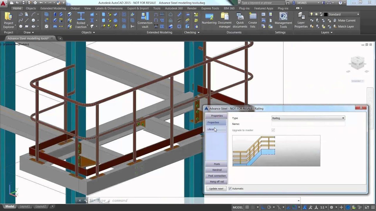Expand the Checking panel
This screenshot has width=376, height=211.
(x=192, y=32)
